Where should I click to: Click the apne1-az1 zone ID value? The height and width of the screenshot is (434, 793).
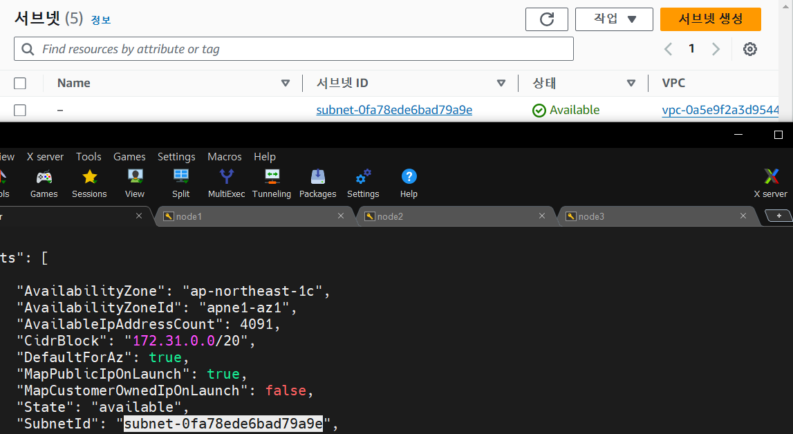pyautogui.click(x=244, y=308)
